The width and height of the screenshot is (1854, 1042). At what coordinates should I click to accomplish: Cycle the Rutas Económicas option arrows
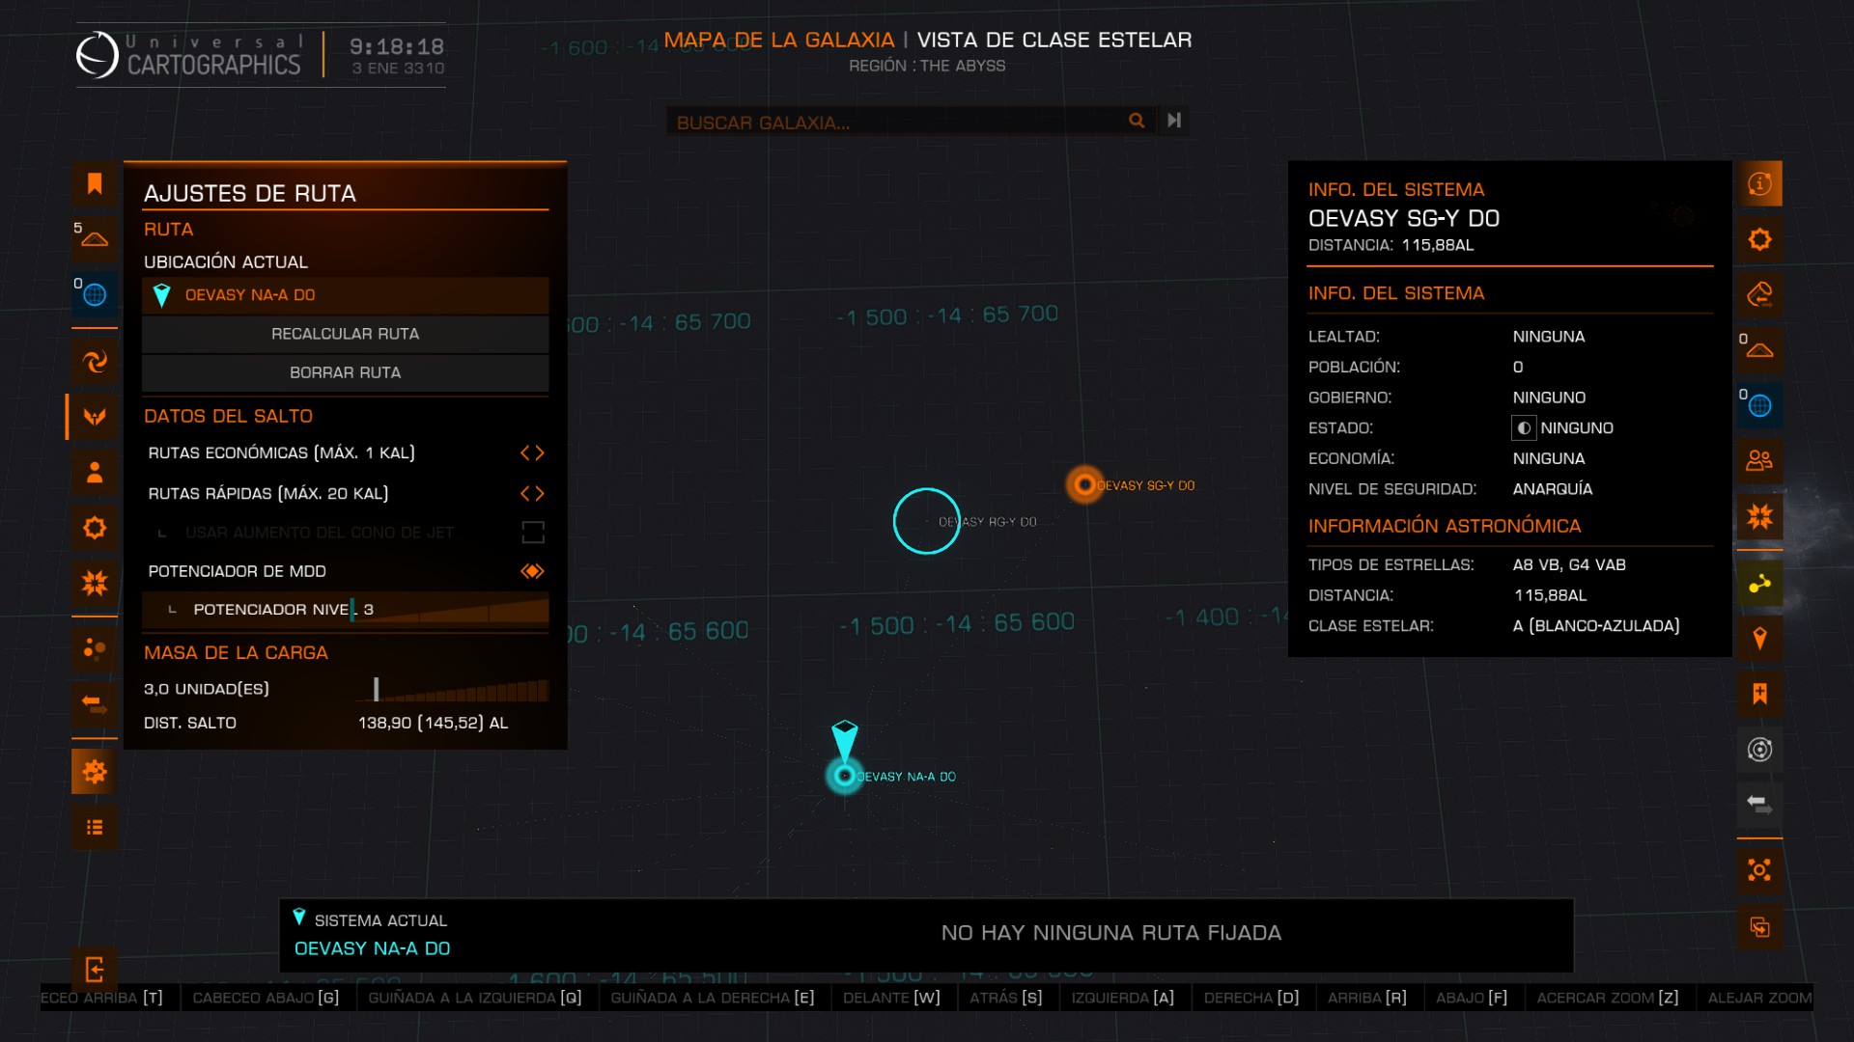532,452
